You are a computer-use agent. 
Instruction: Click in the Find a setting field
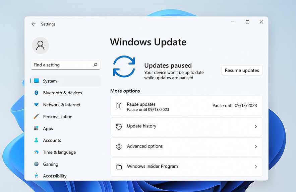click(x=65, y=65)
